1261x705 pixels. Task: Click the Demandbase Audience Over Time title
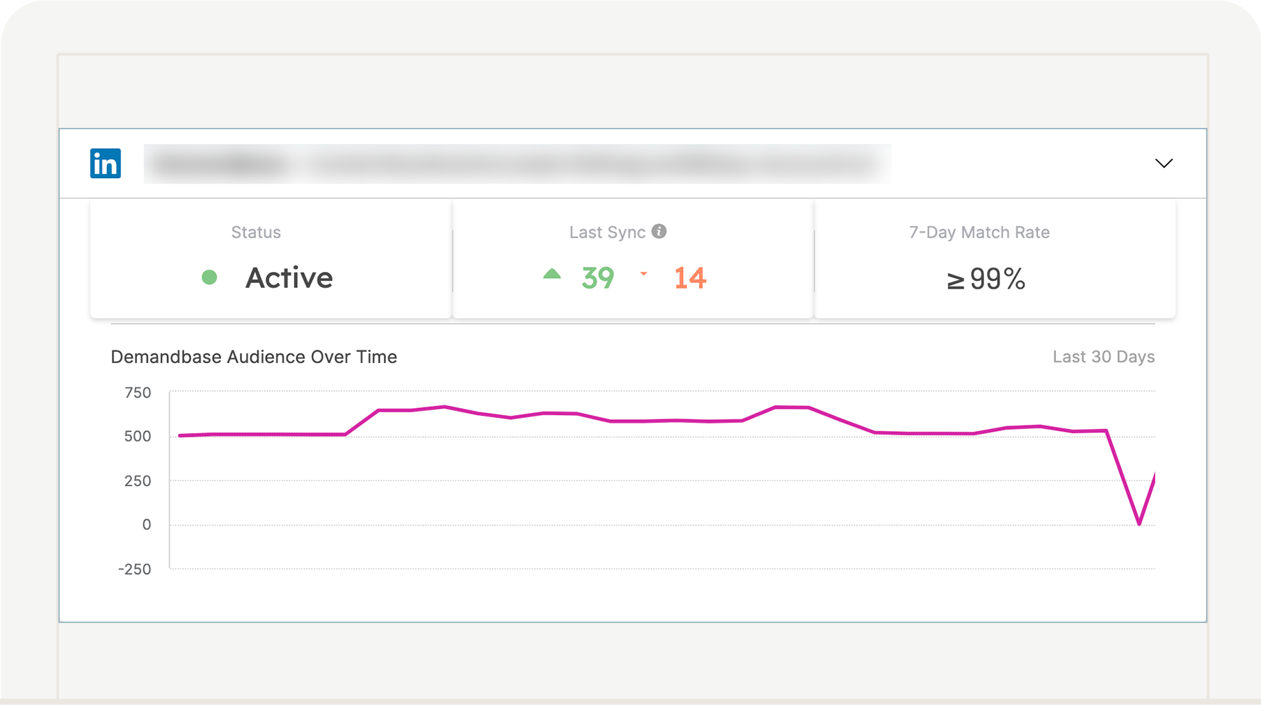click(x=254, y=357)
